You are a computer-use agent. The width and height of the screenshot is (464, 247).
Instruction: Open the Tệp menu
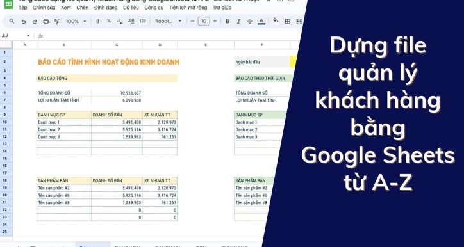[22, 8]
